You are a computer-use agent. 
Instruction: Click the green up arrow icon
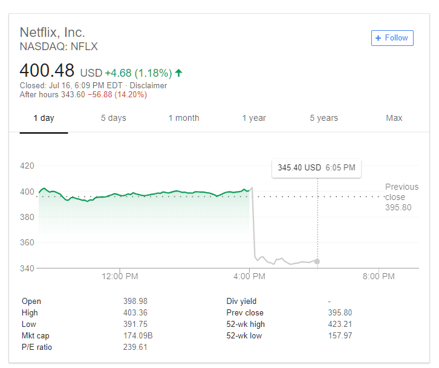point(178,73)
